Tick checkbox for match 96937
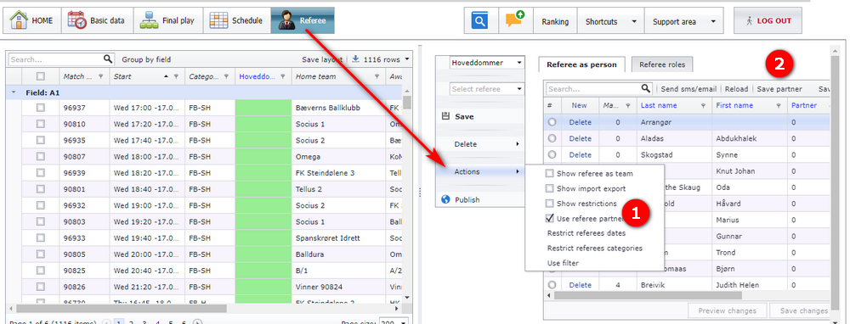The width and height of the screenshot is (850, 324). click(x=41, y=108)
